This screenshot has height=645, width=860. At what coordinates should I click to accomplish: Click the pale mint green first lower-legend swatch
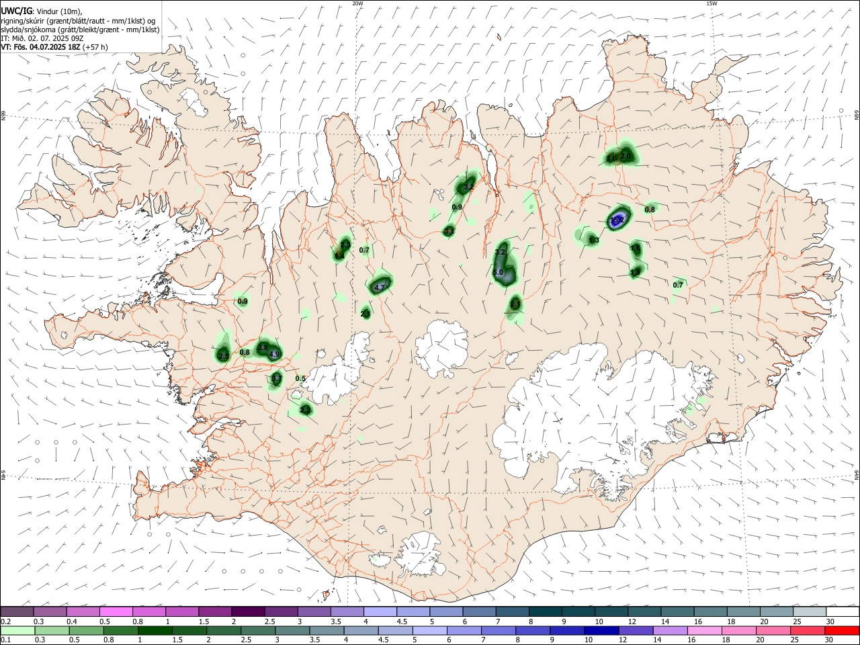17,630
